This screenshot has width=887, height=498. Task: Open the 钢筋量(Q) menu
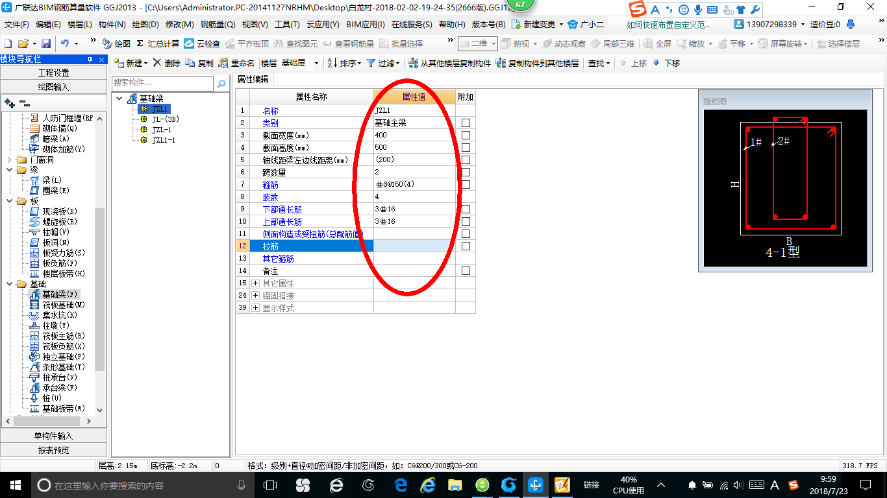[218, 24]
